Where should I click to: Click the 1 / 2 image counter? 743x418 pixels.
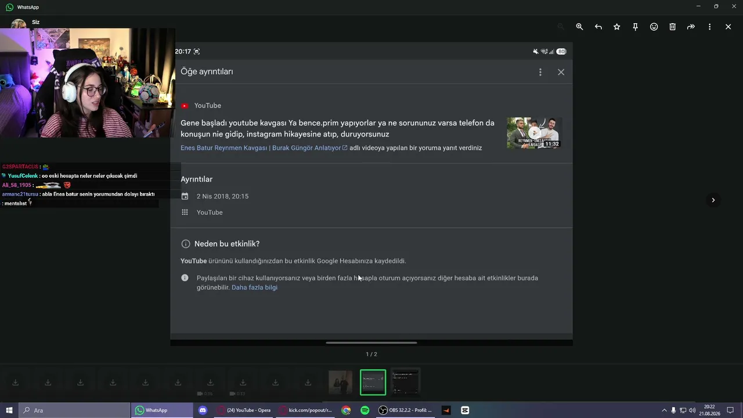371,354
